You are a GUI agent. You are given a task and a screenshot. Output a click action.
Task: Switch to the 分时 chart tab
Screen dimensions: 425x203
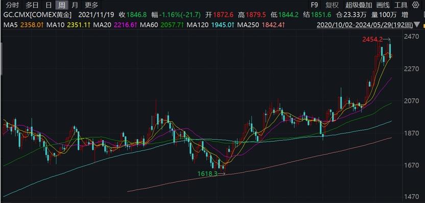tap(12, 5)
